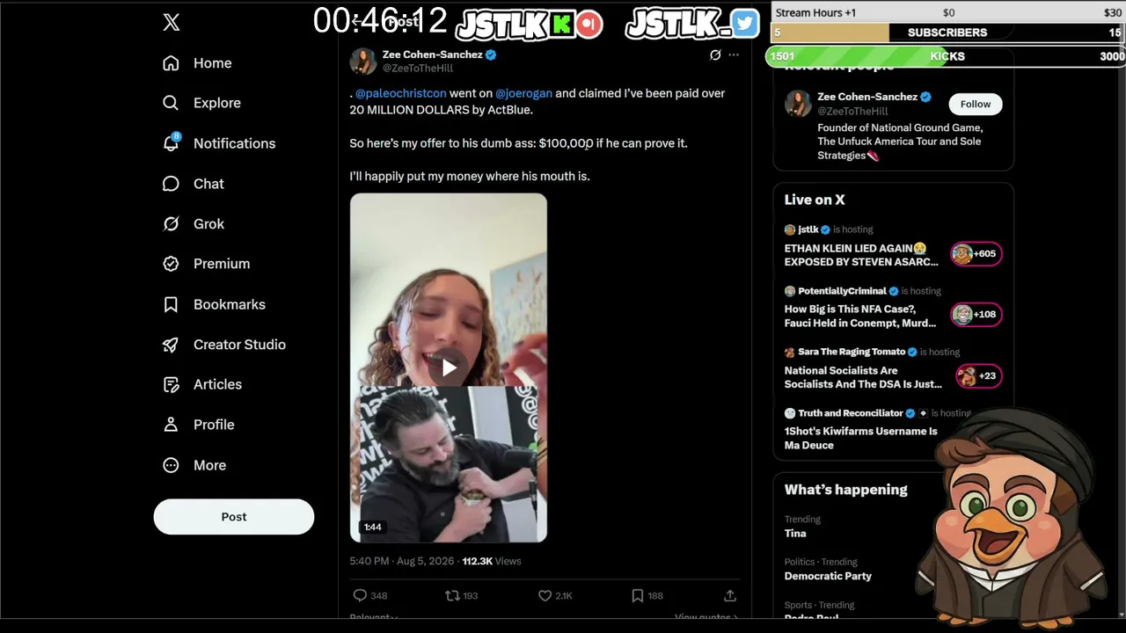The height and width of the screenshot is (633, 1126).
Task: Select Home in the navigation menu
Action: tap(213, 63)
